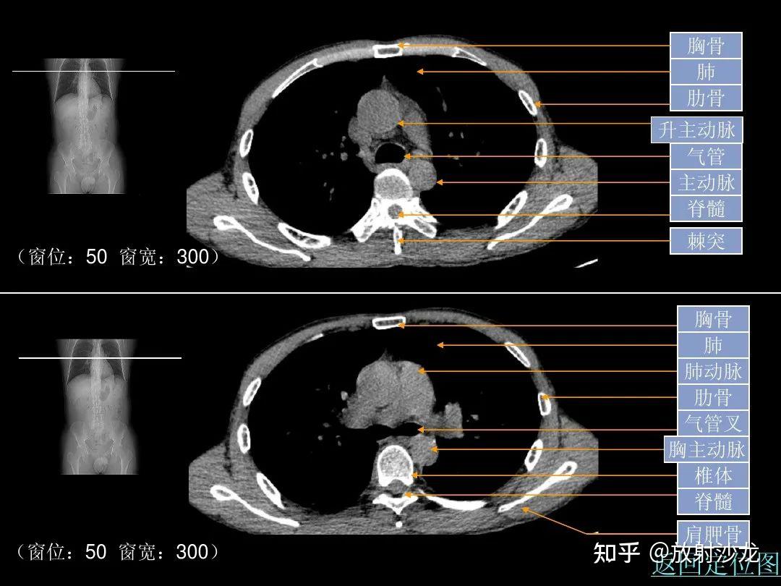Select the 气管叉 label box

pyautogui.click(x=713, y=423)
